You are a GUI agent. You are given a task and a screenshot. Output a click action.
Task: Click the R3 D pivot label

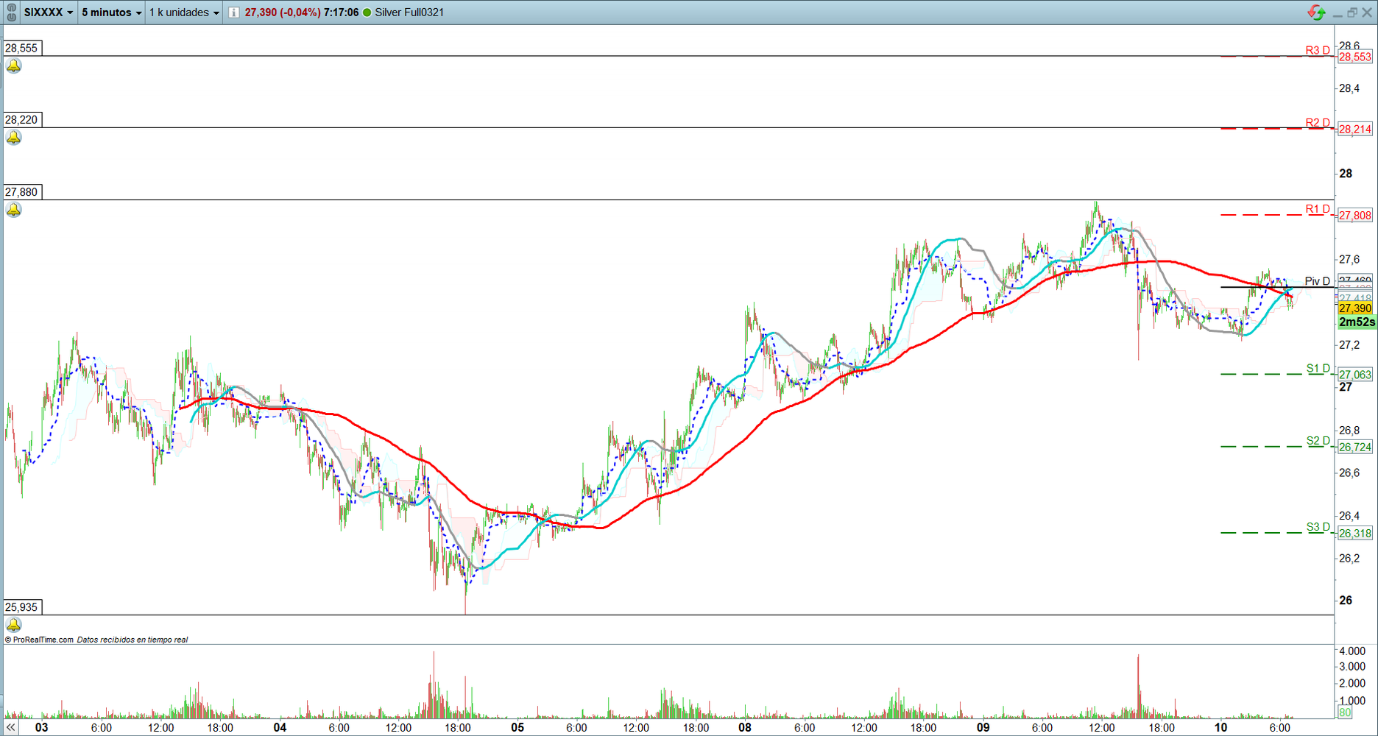point(1318,50)
